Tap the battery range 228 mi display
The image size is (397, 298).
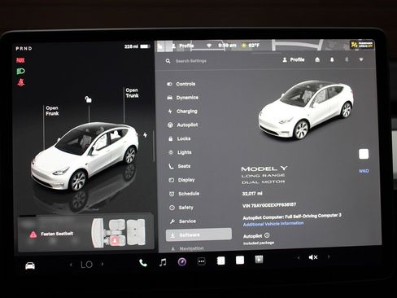pos(137,46)
